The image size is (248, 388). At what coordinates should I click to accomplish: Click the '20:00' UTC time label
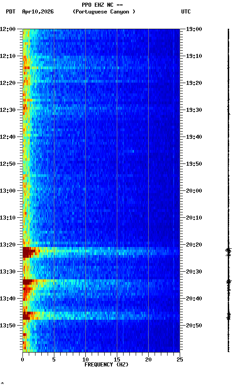194,191
